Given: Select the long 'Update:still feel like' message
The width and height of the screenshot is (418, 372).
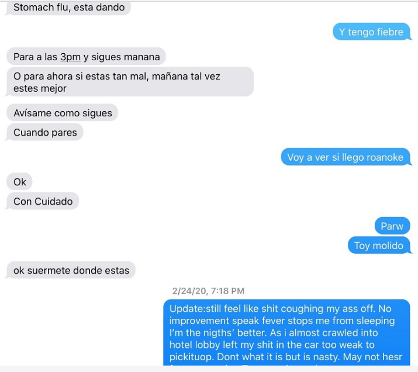Looking at the screenshot, I should (x=286, y=332).
